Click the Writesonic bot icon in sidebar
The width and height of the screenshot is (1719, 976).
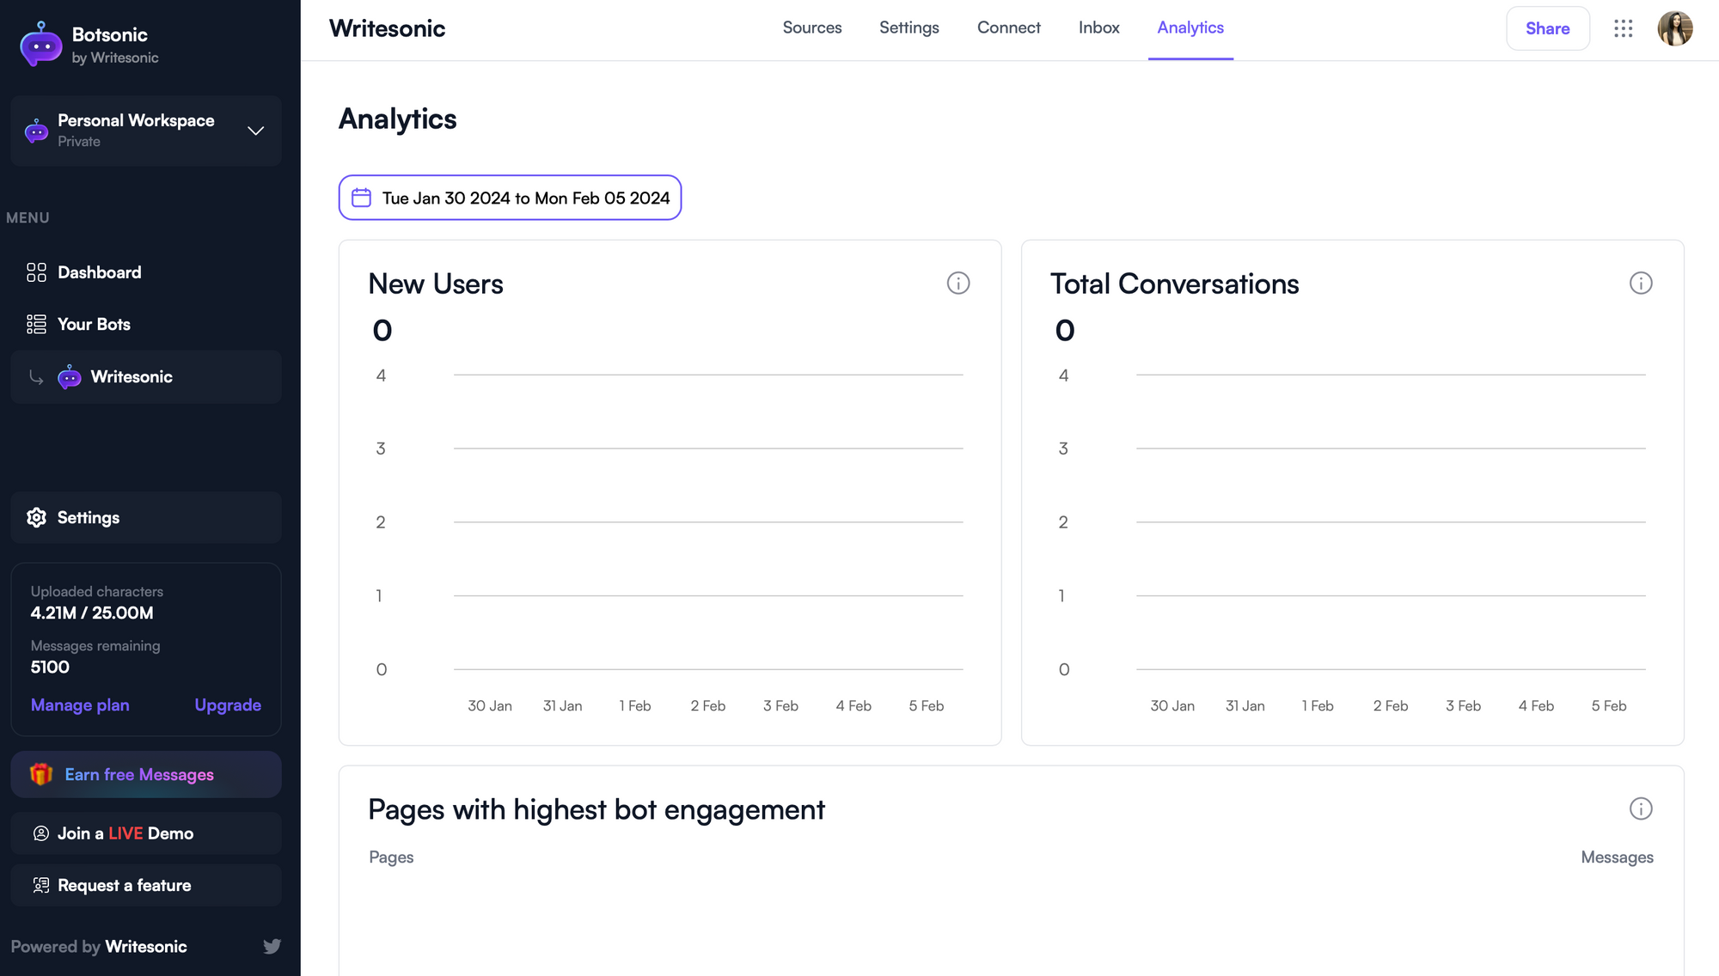click(69, 376)
